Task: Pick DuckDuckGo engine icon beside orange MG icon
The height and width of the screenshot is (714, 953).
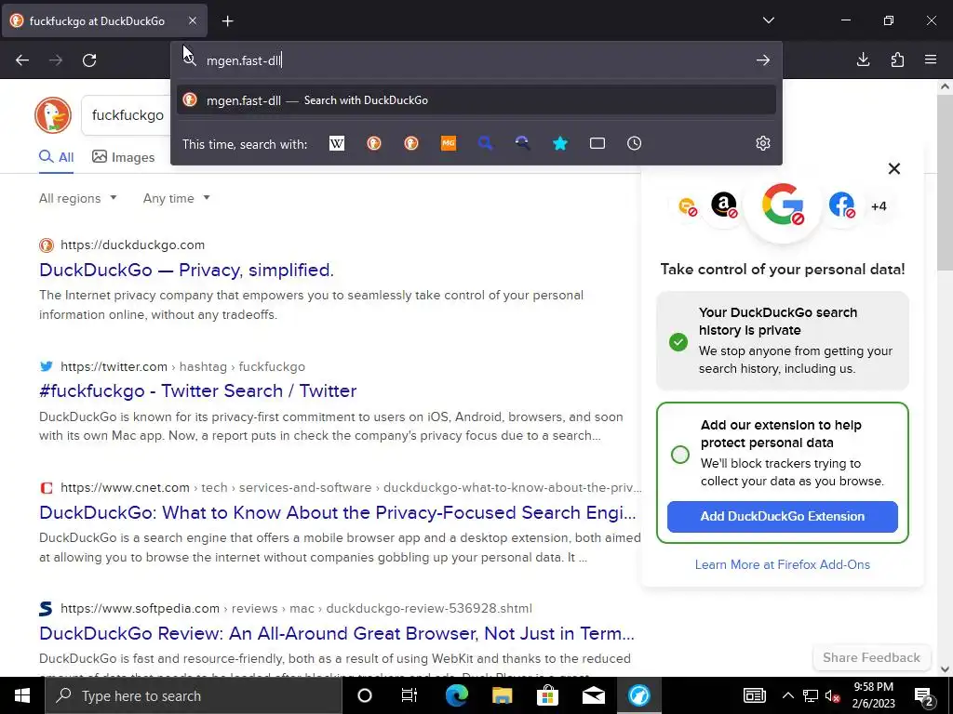Action: (x=411, y=143)
